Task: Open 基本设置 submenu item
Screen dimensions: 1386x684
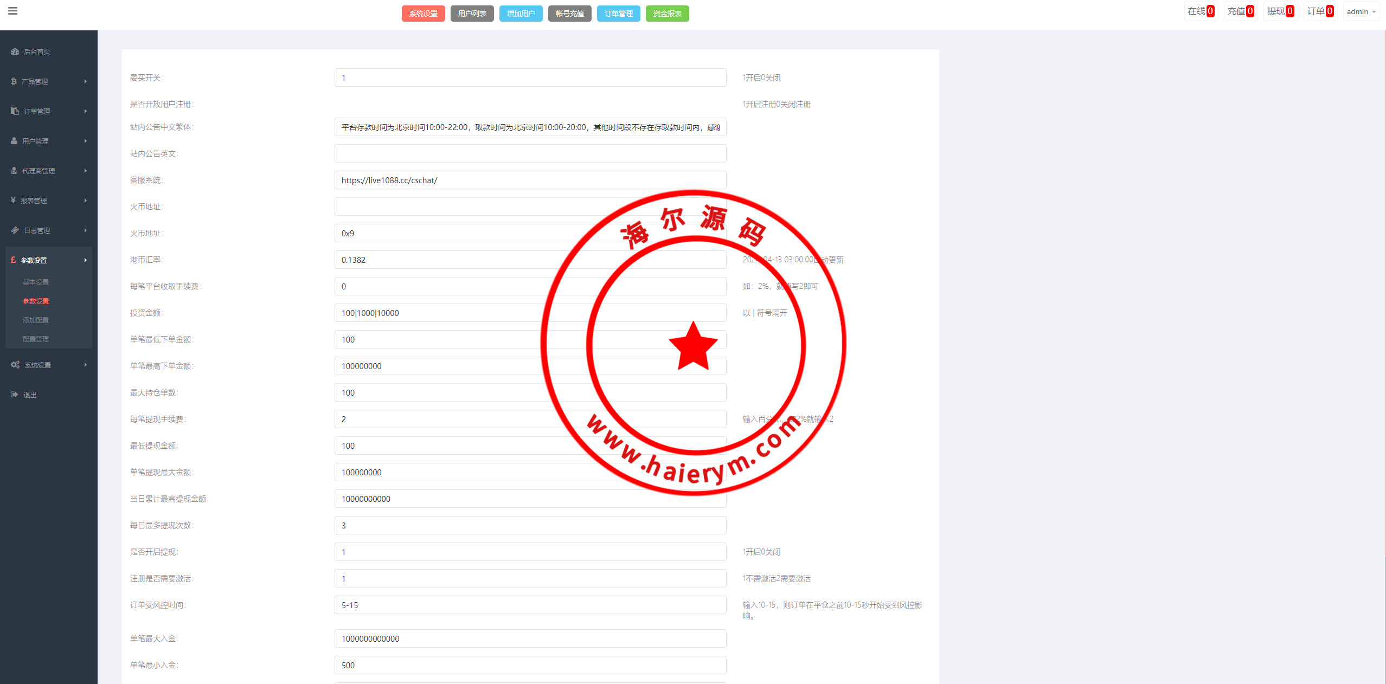Action: point(36,282)
